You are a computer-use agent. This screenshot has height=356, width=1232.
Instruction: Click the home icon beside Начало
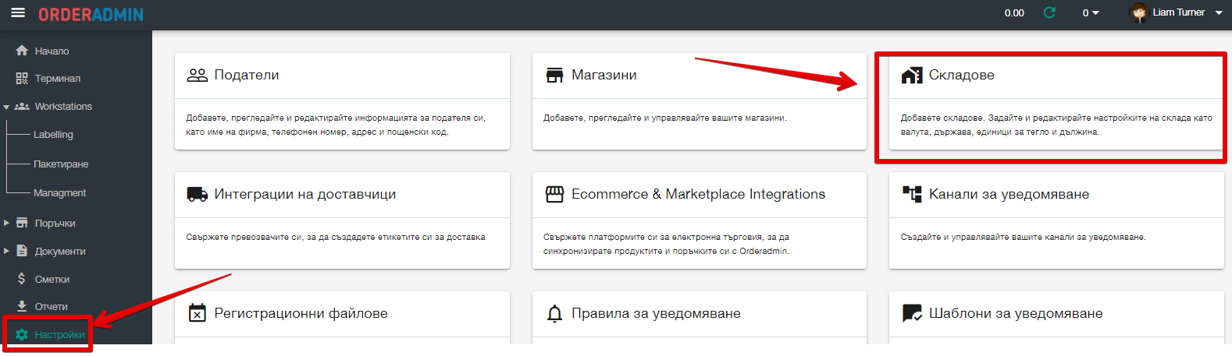[22, 51]
